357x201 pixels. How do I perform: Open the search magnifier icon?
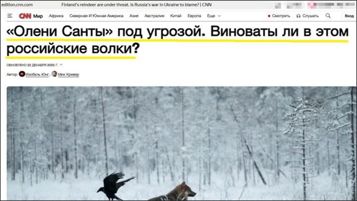coord(328,16)
